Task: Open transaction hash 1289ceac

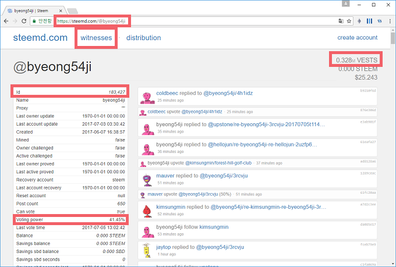Action: [368, 173]
